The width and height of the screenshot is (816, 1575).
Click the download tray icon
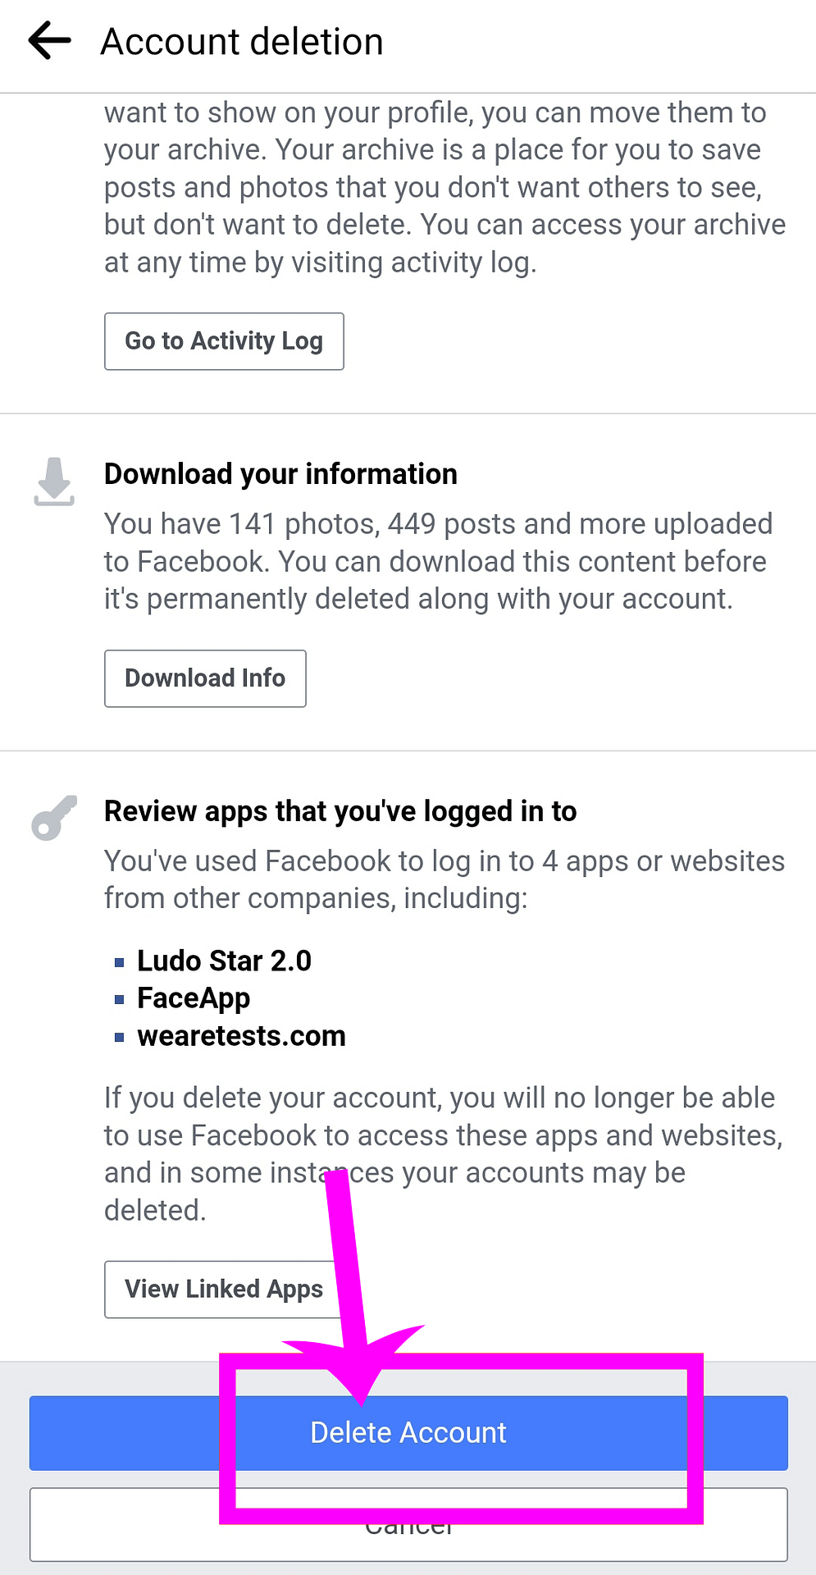point(54,482)
